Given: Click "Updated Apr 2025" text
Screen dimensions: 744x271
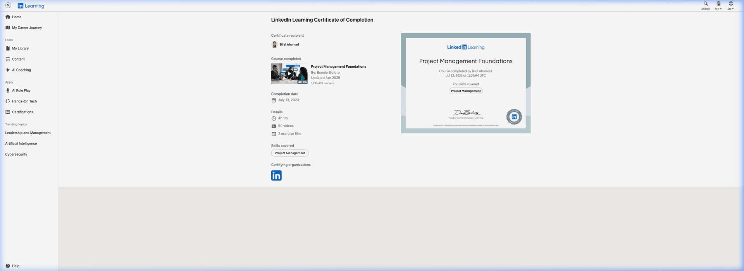Looking at the screenshot, I should tap(325, 78).
